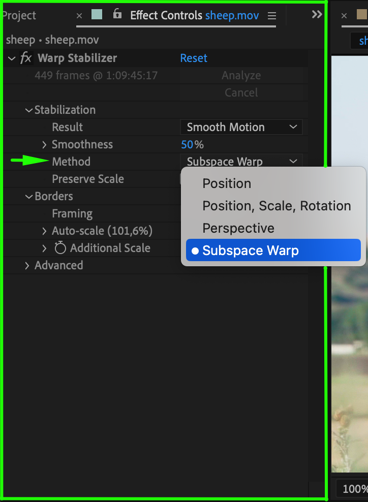This screenshot has height=502, width=368.
Task: Toggle the fx switch for Warp Stabilizer
Action: 26,58
